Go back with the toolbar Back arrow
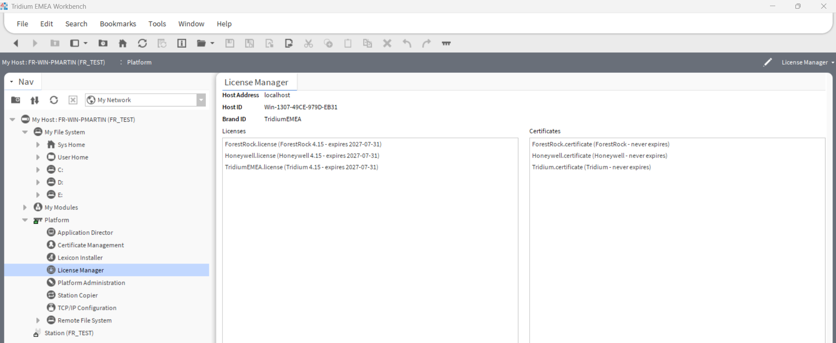Viewport: 836px width, 343px height. (16, 43)
